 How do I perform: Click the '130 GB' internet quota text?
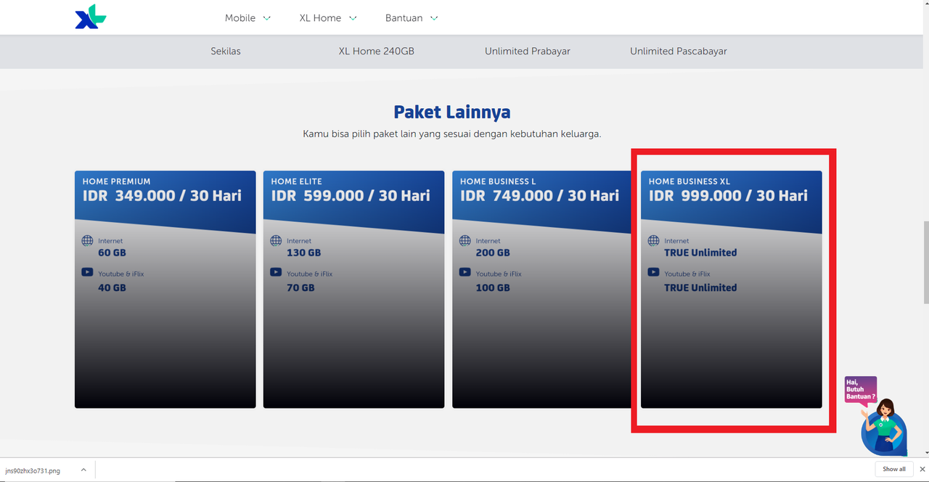[303, 253]
